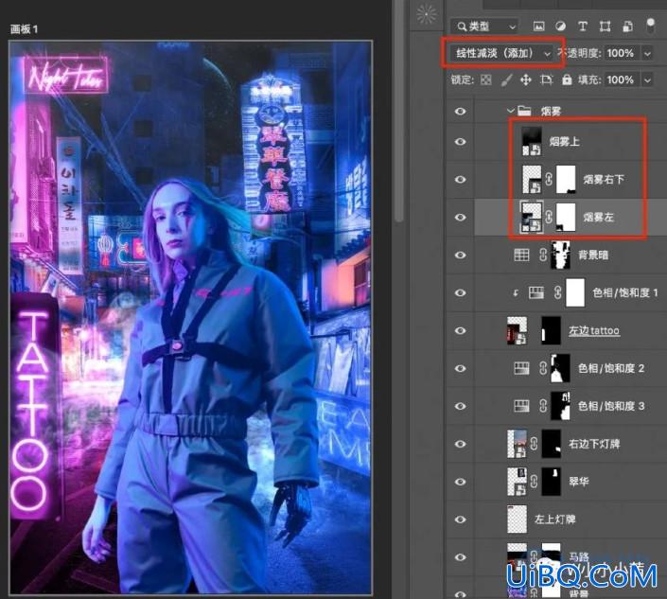Collapse the 烟雾 group folder

[511, 111]
